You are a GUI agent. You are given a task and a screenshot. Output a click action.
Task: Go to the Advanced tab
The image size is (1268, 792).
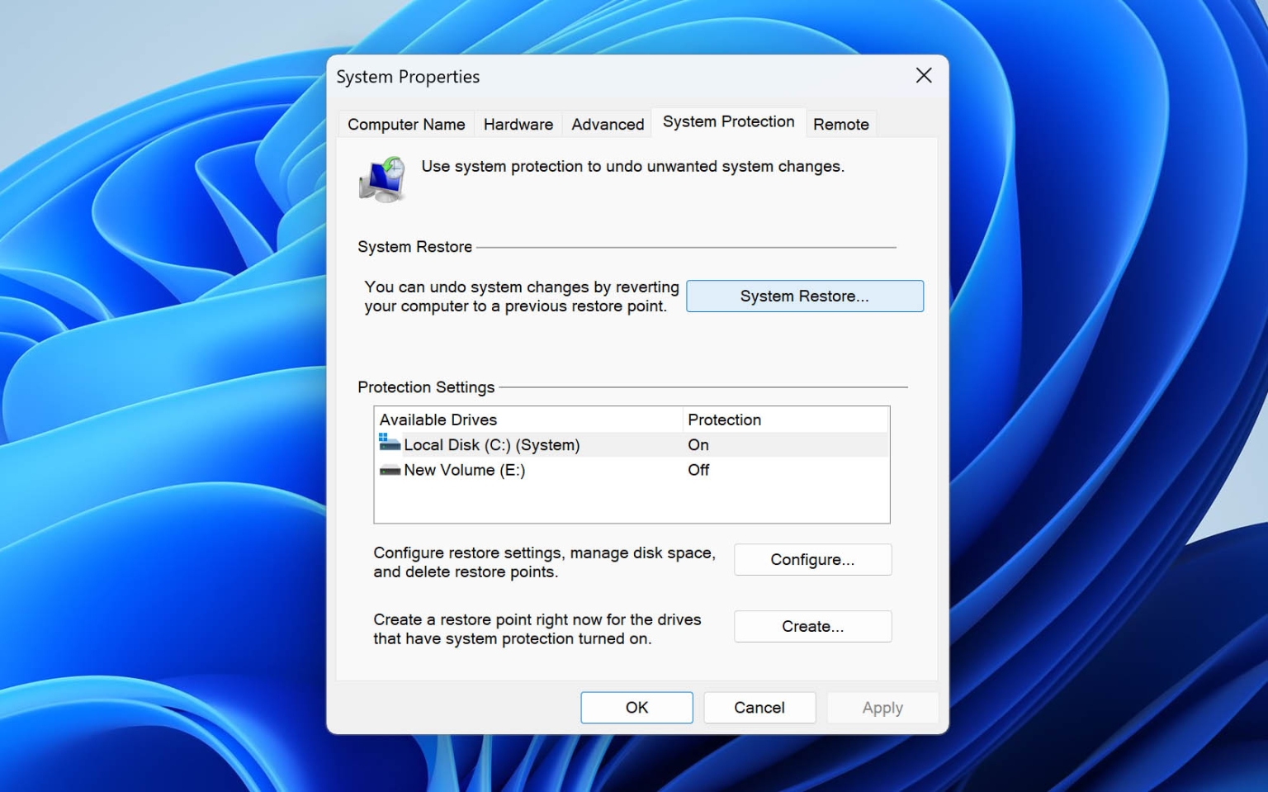[608, 124]
